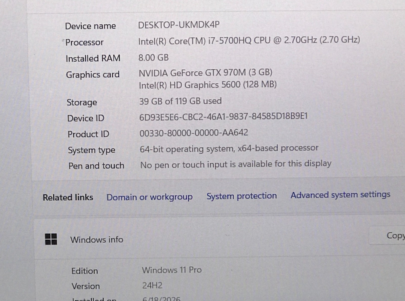Click the 39 GB of 119 GB used value
The height and width of the screenshot is (301, 405).
(180, 101)
